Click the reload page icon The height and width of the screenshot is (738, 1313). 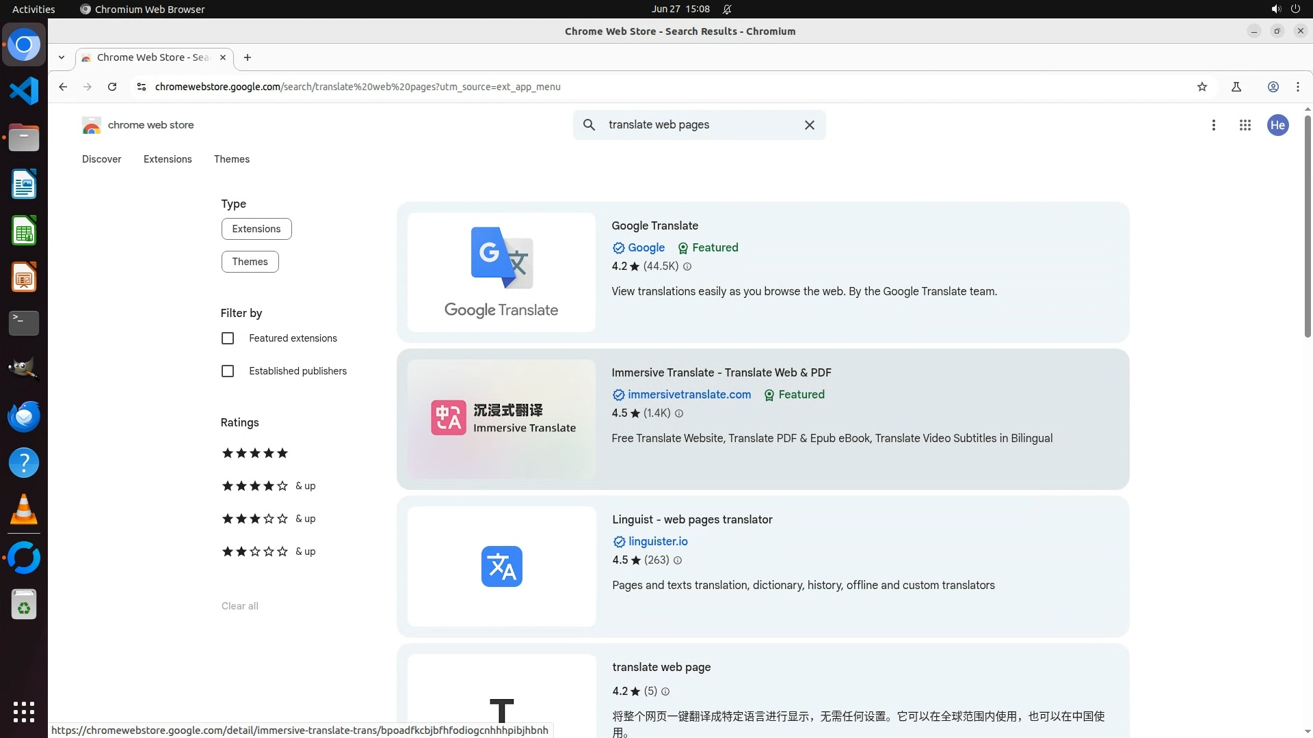point(112,87)
